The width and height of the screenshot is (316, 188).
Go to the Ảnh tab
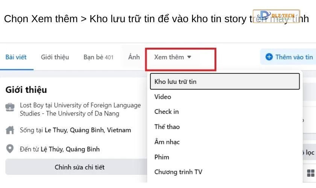click(134, 57)
